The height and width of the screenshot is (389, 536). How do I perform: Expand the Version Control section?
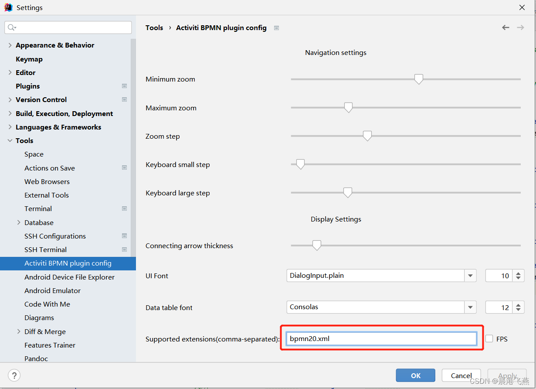[x=10, y=100]
